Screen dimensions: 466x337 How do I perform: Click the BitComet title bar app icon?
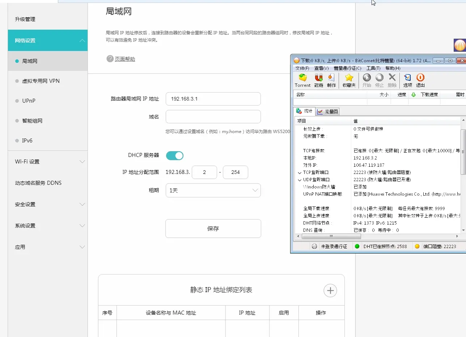click(296, 60)
